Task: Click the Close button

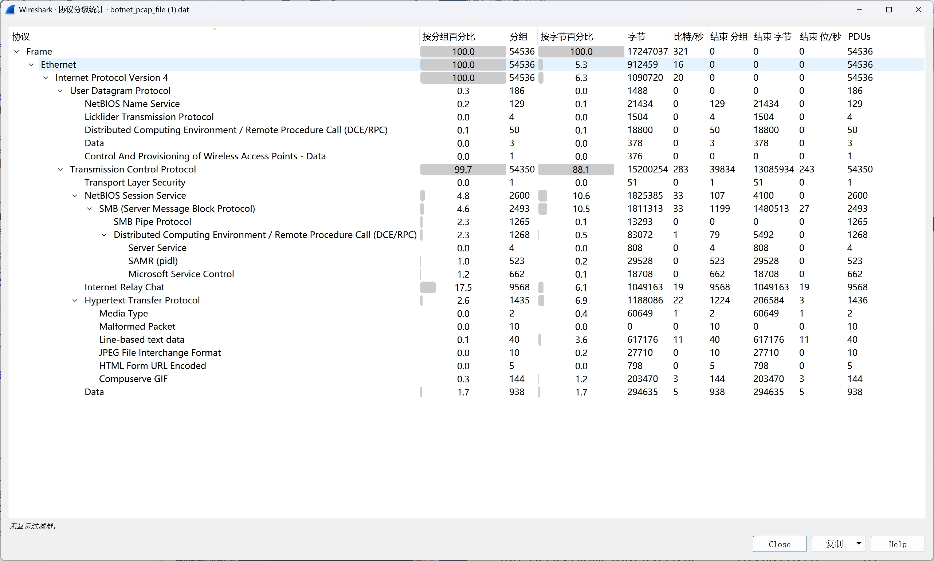Action: (779, 544)
